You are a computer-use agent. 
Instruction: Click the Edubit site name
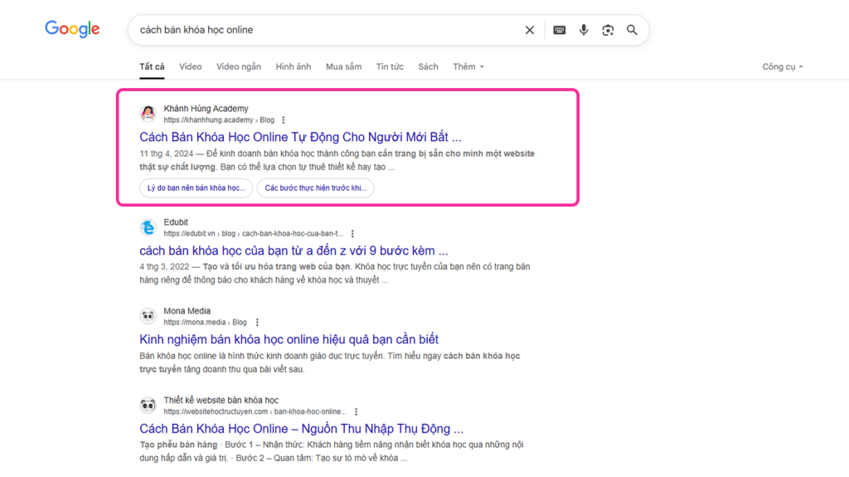(176, 222)
